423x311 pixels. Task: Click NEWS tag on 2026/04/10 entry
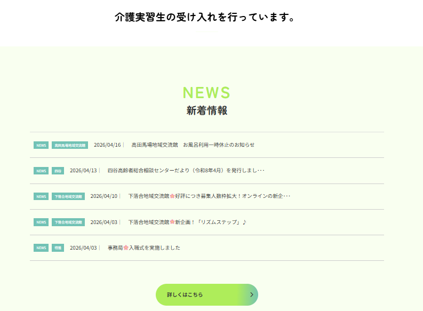[41, 196]
